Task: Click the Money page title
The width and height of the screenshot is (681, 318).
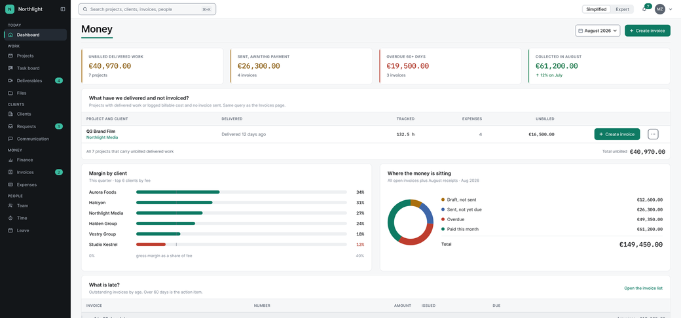Action: coord(97,29)
